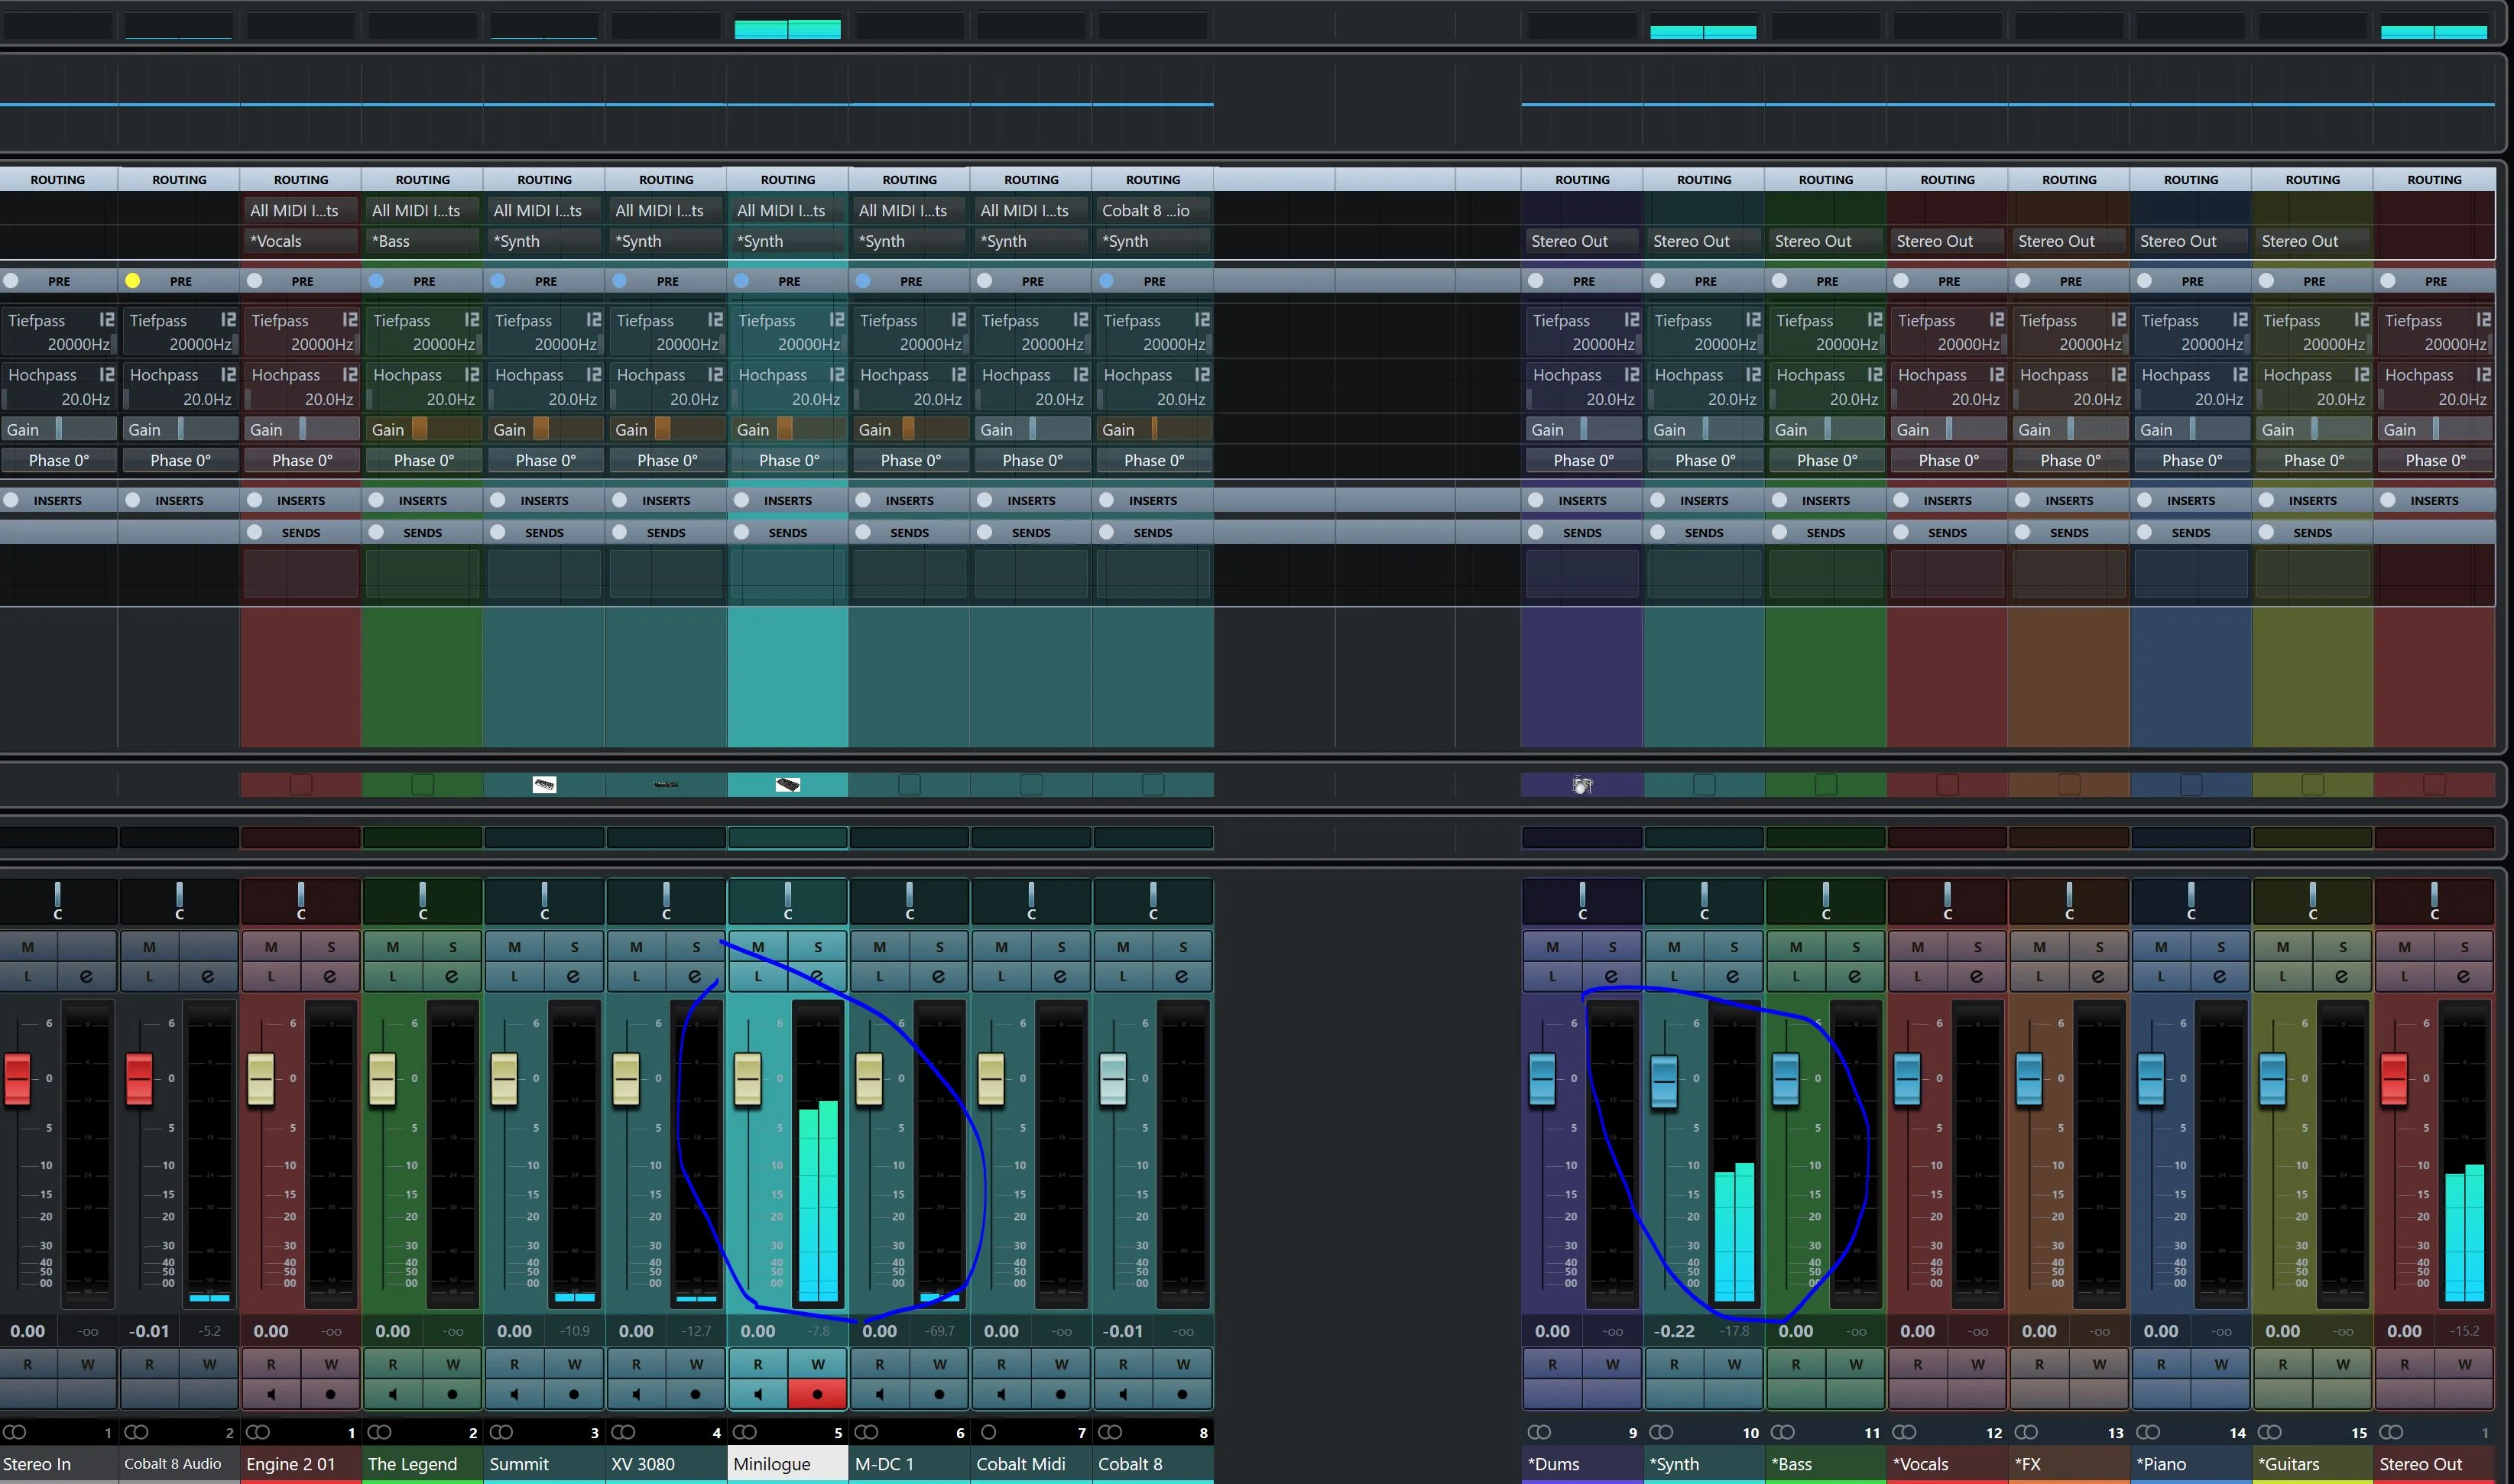Click record enable on Minilogue channel

pos(817,1393)
